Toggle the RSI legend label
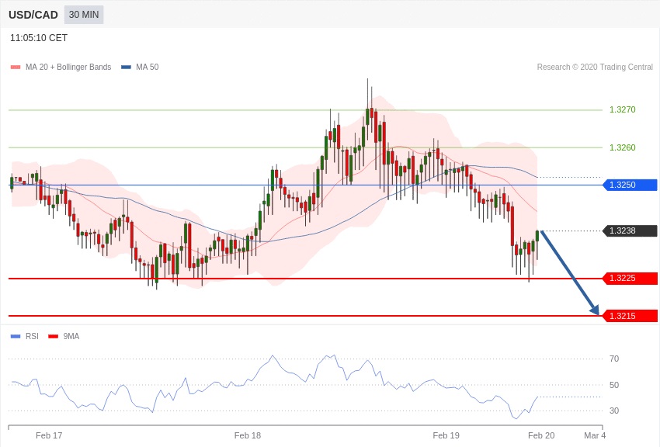660x447 pixels. pyautogui.click(x=32, y=336)
